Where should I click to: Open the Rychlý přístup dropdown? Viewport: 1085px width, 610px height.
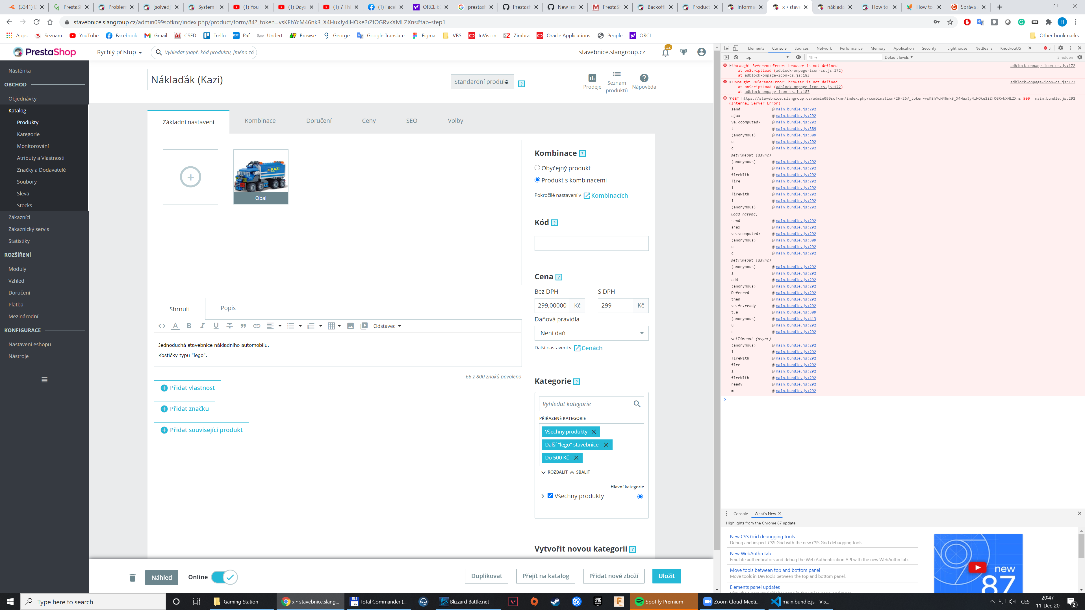tap(120, 52)
